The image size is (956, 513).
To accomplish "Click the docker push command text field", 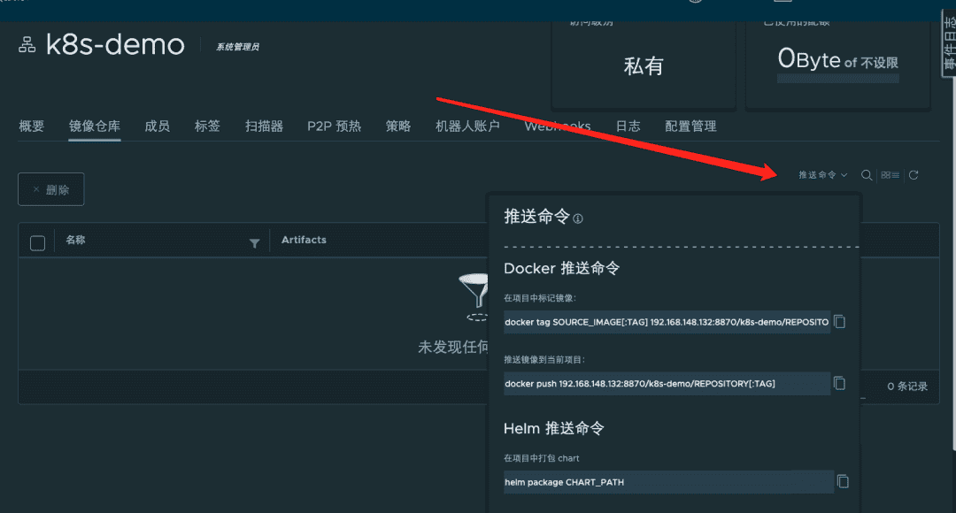I will [667, 383].
